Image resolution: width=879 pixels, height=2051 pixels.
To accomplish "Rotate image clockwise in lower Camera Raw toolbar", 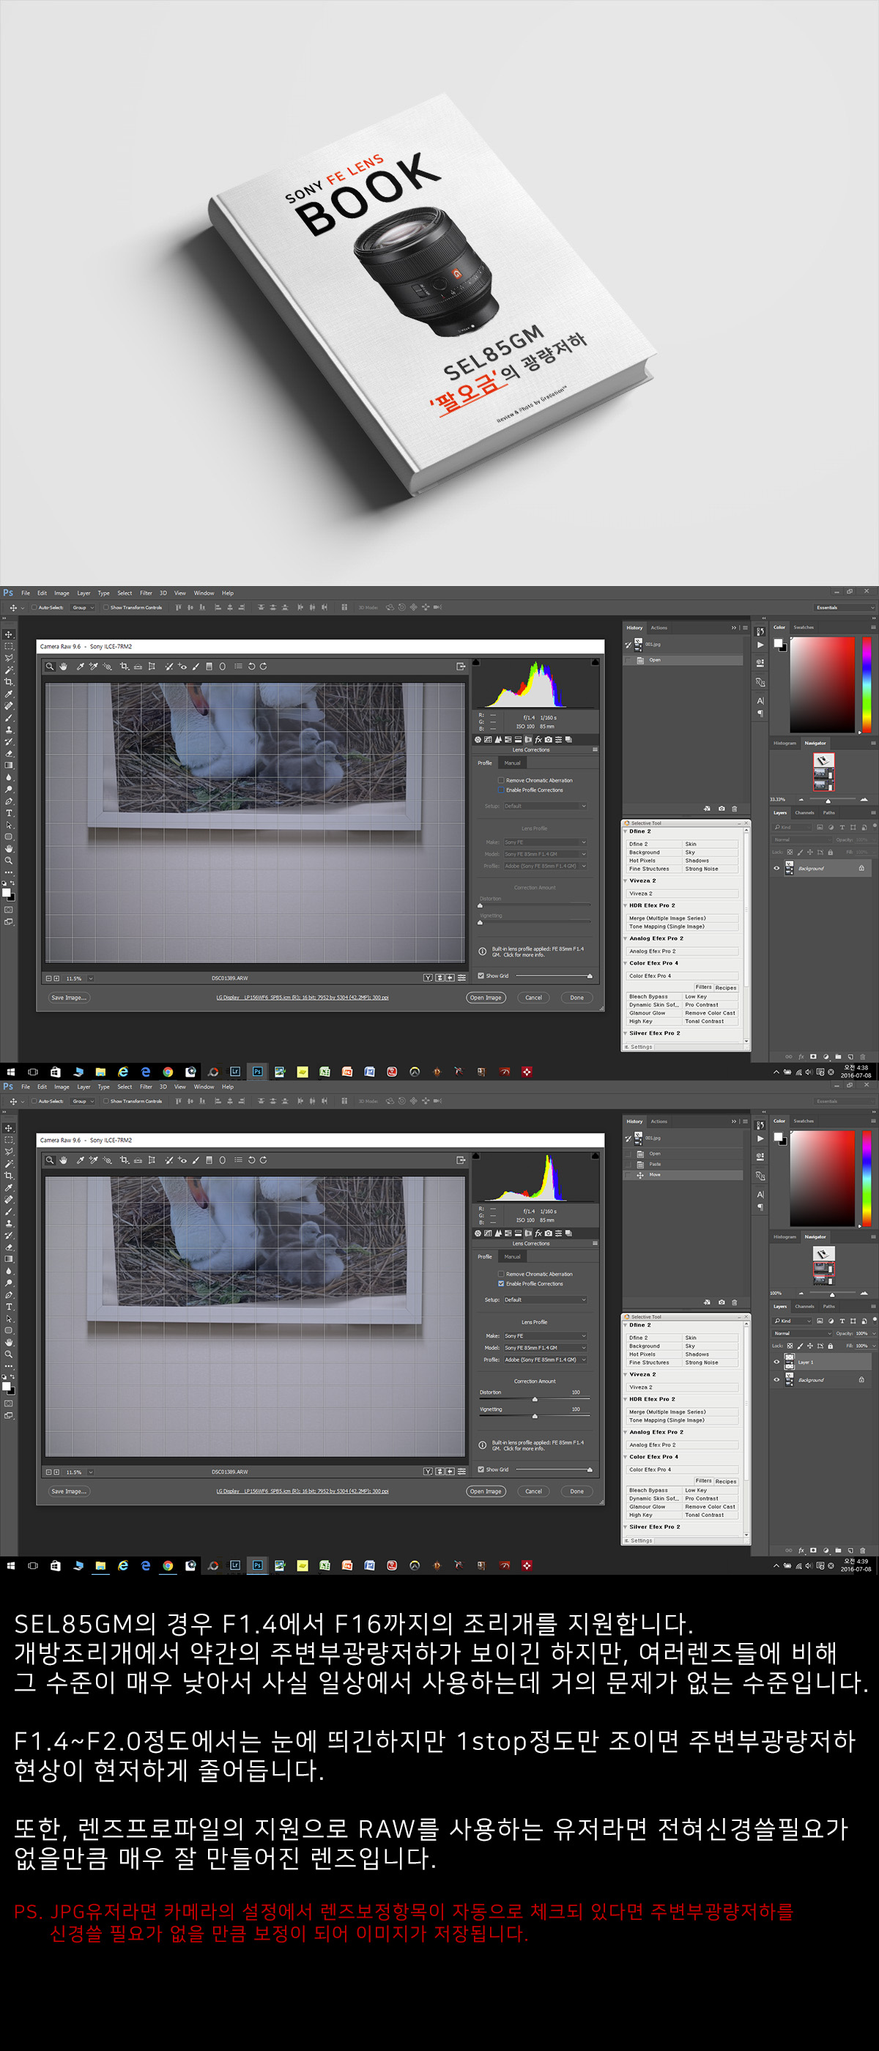I will coord(264,1160).
